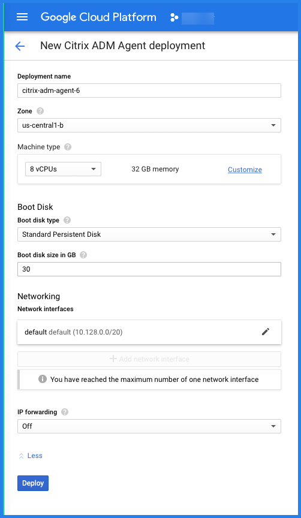
Task: Click the project selector dots icon
Action: point(174,17)
